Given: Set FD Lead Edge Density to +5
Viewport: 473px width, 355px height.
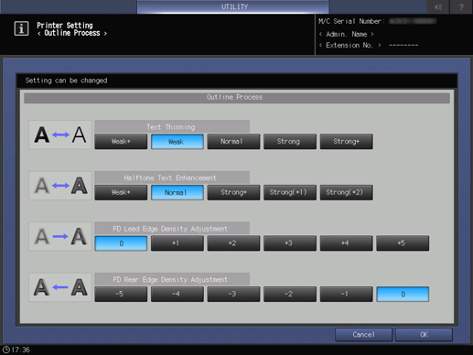Looking at the screenshot, I should coord(403,243).
